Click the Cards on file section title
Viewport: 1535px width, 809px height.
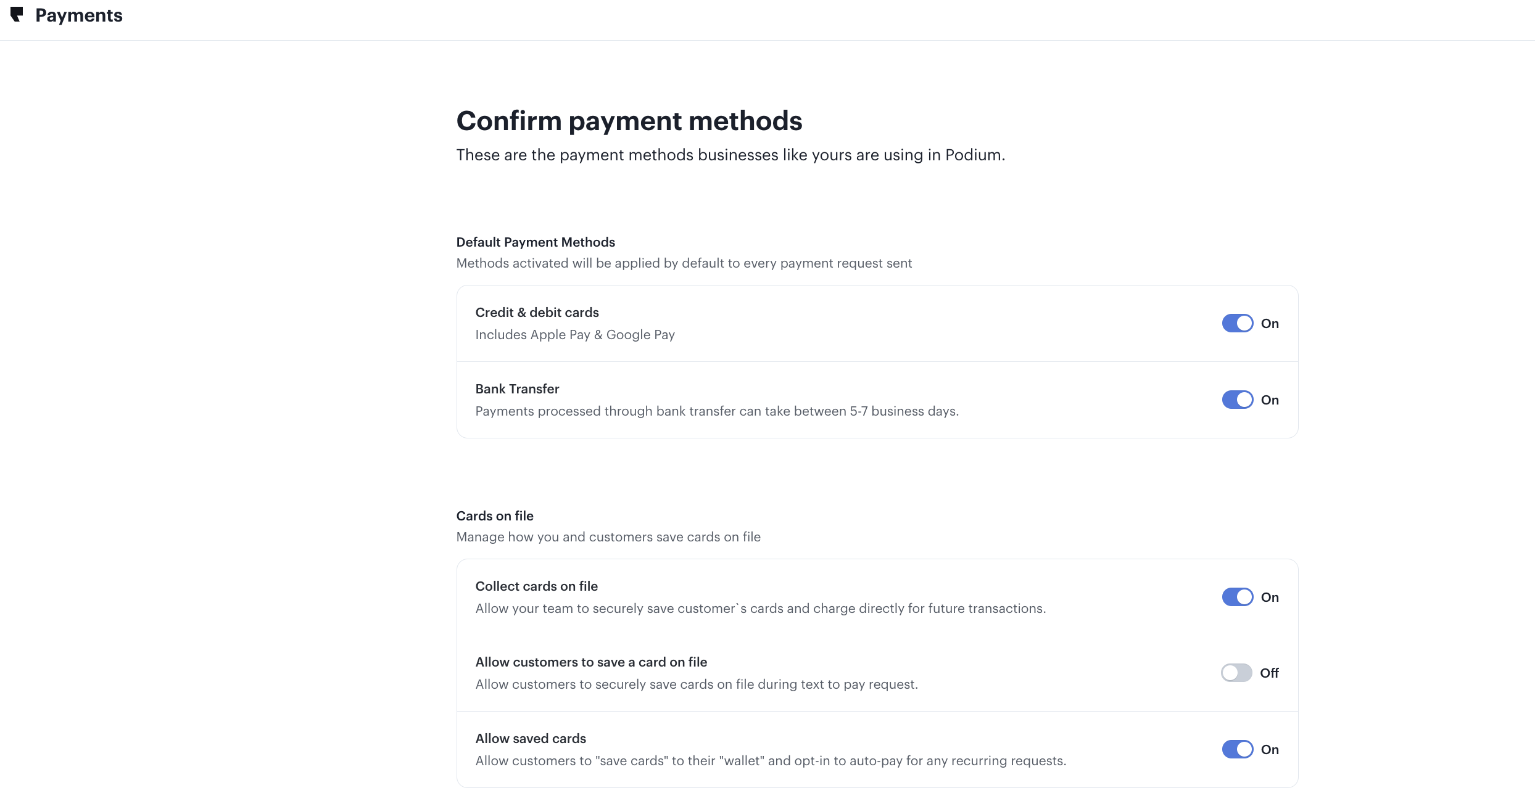[495, 516]
